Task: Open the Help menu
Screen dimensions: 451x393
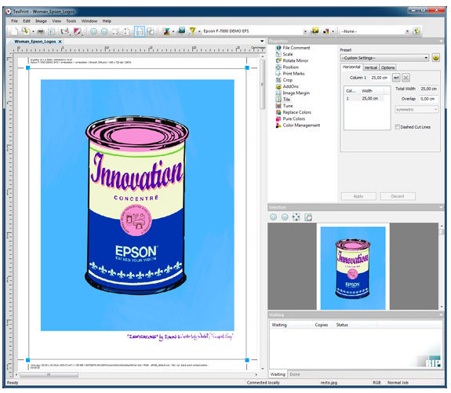Action: (107, 21)
